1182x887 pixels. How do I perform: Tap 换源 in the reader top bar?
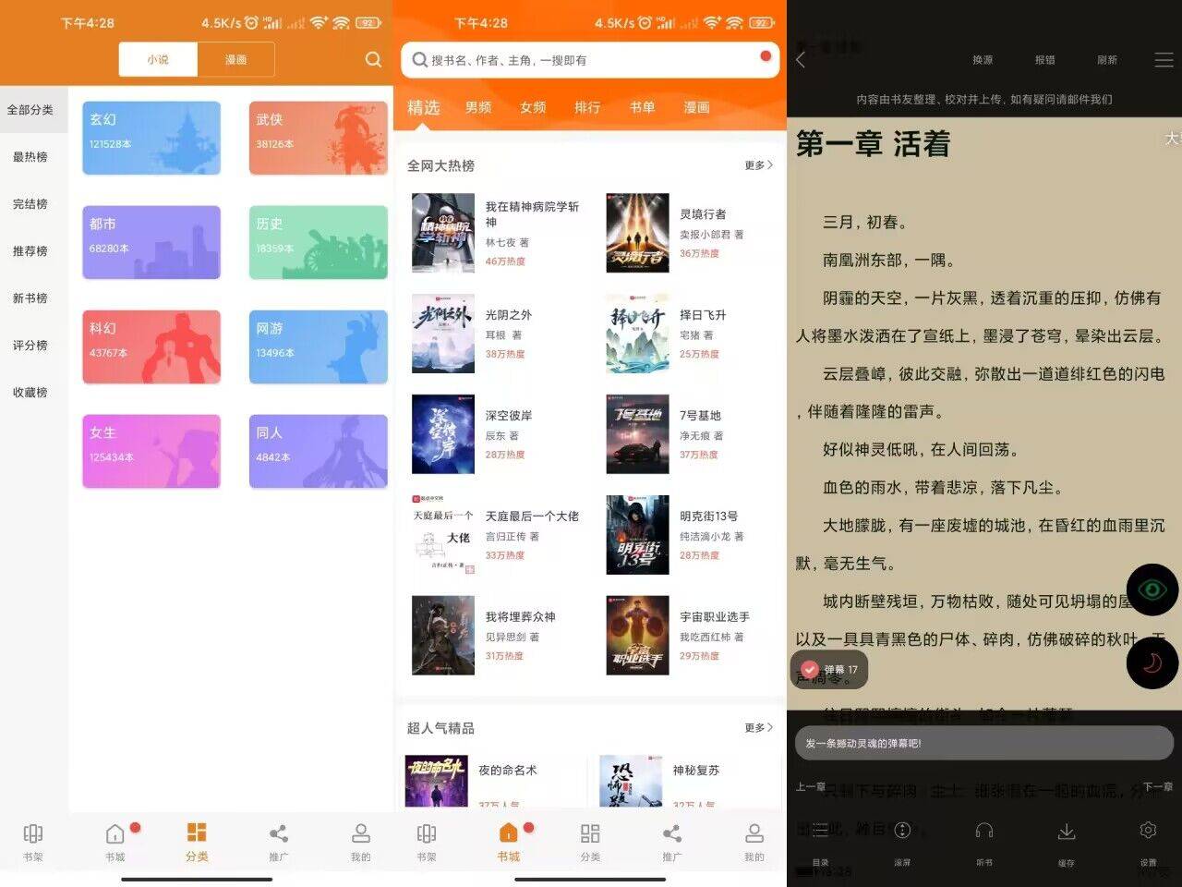[x=983, y=60]
